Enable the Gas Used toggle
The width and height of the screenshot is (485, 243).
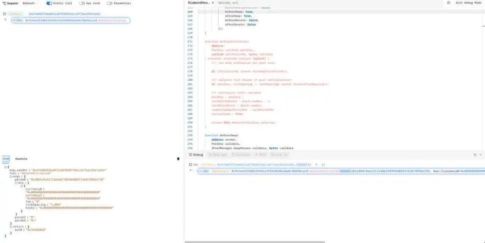click(x=82, y=3)
